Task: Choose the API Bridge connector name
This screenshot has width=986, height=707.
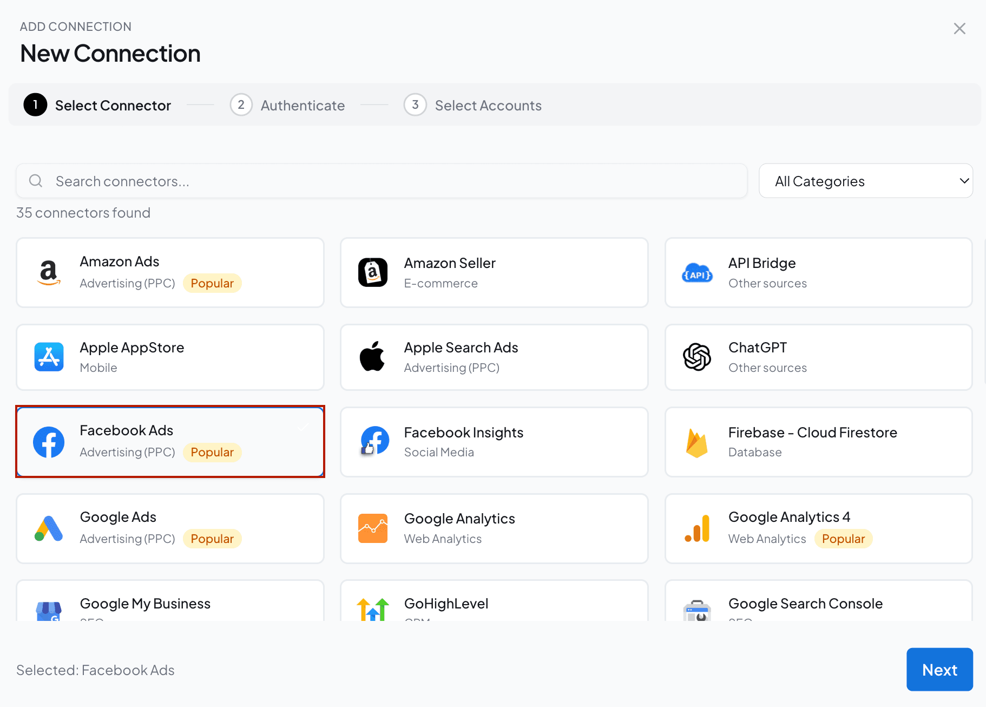Action: point(762,263)
